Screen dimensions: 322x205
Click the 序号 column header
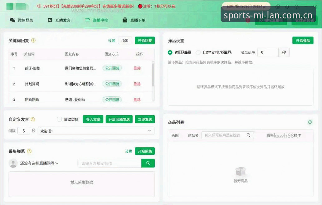click(x=14, y=54)
